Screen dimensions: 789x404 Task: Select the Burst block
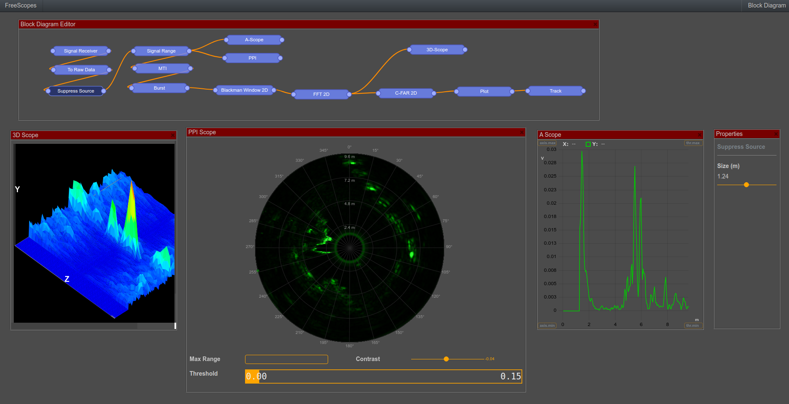point(159,88)
